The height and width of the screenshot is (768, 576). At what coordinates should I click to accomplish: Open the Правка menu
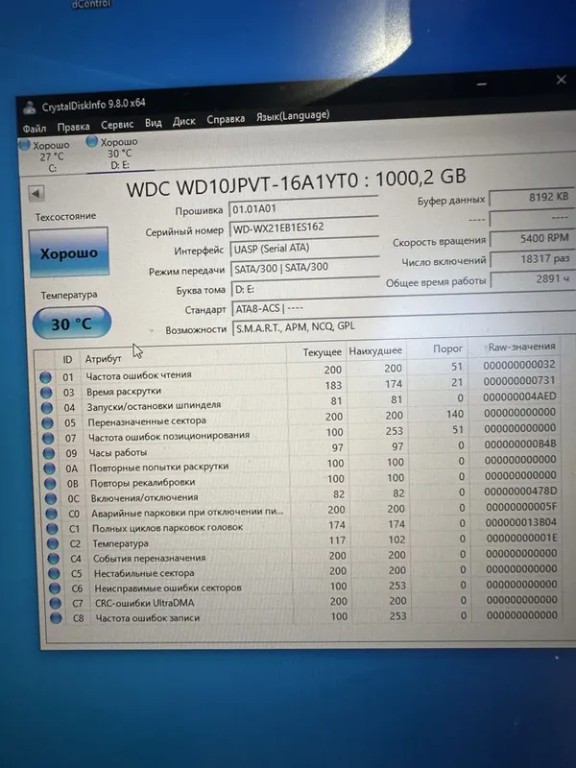coord(74,127)
